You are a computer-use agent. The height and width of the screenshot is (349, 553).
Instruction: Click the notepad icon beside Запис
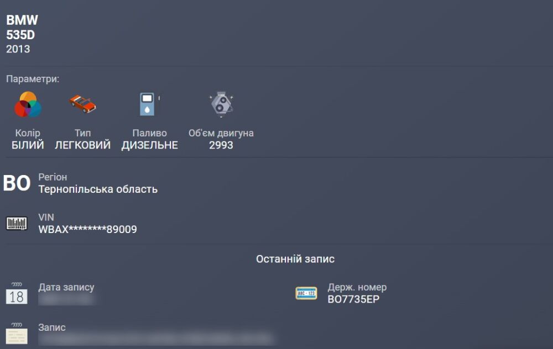[17, 333]
